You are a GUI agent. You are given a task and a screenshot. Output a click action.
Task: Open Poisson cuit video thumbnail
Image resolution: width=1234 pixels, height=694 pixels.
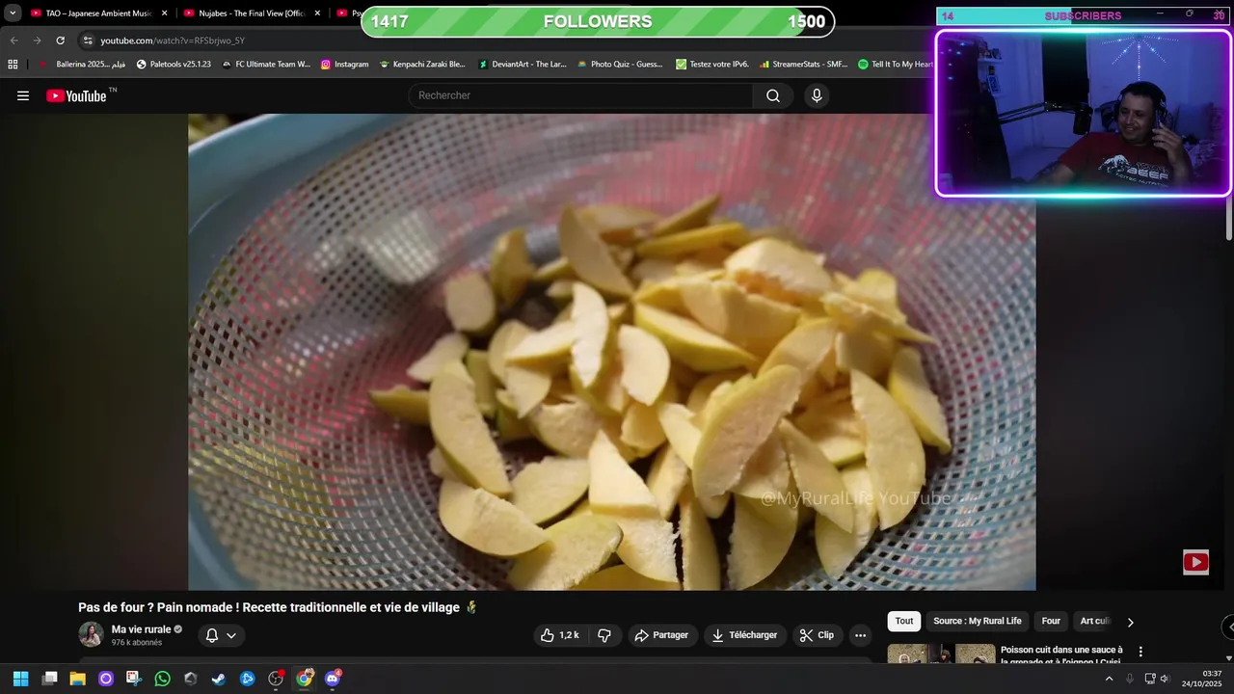point(941,654)
